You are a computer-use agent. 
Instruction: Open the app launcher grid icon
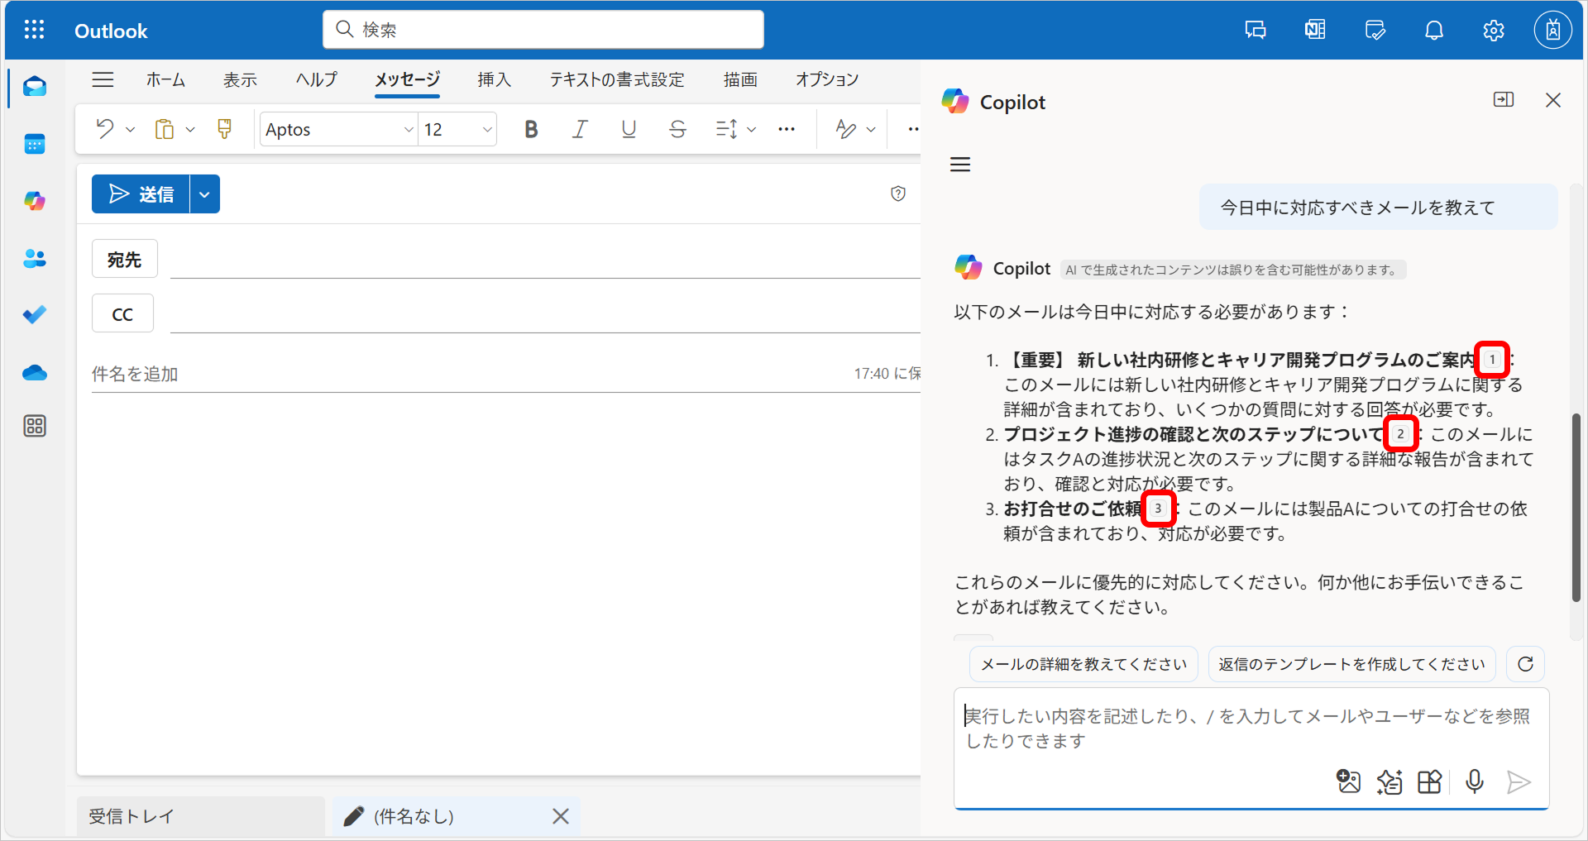[x=34, y=31]
